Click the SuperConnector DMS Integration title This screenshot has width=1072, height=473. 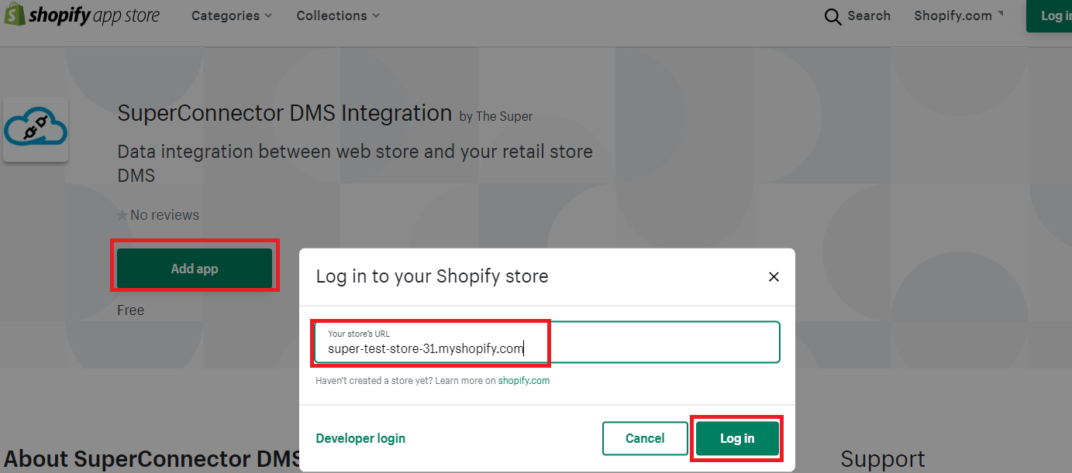pos(284,113)
